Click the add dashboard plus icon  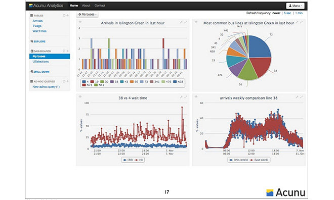click(x=67, y=51)
